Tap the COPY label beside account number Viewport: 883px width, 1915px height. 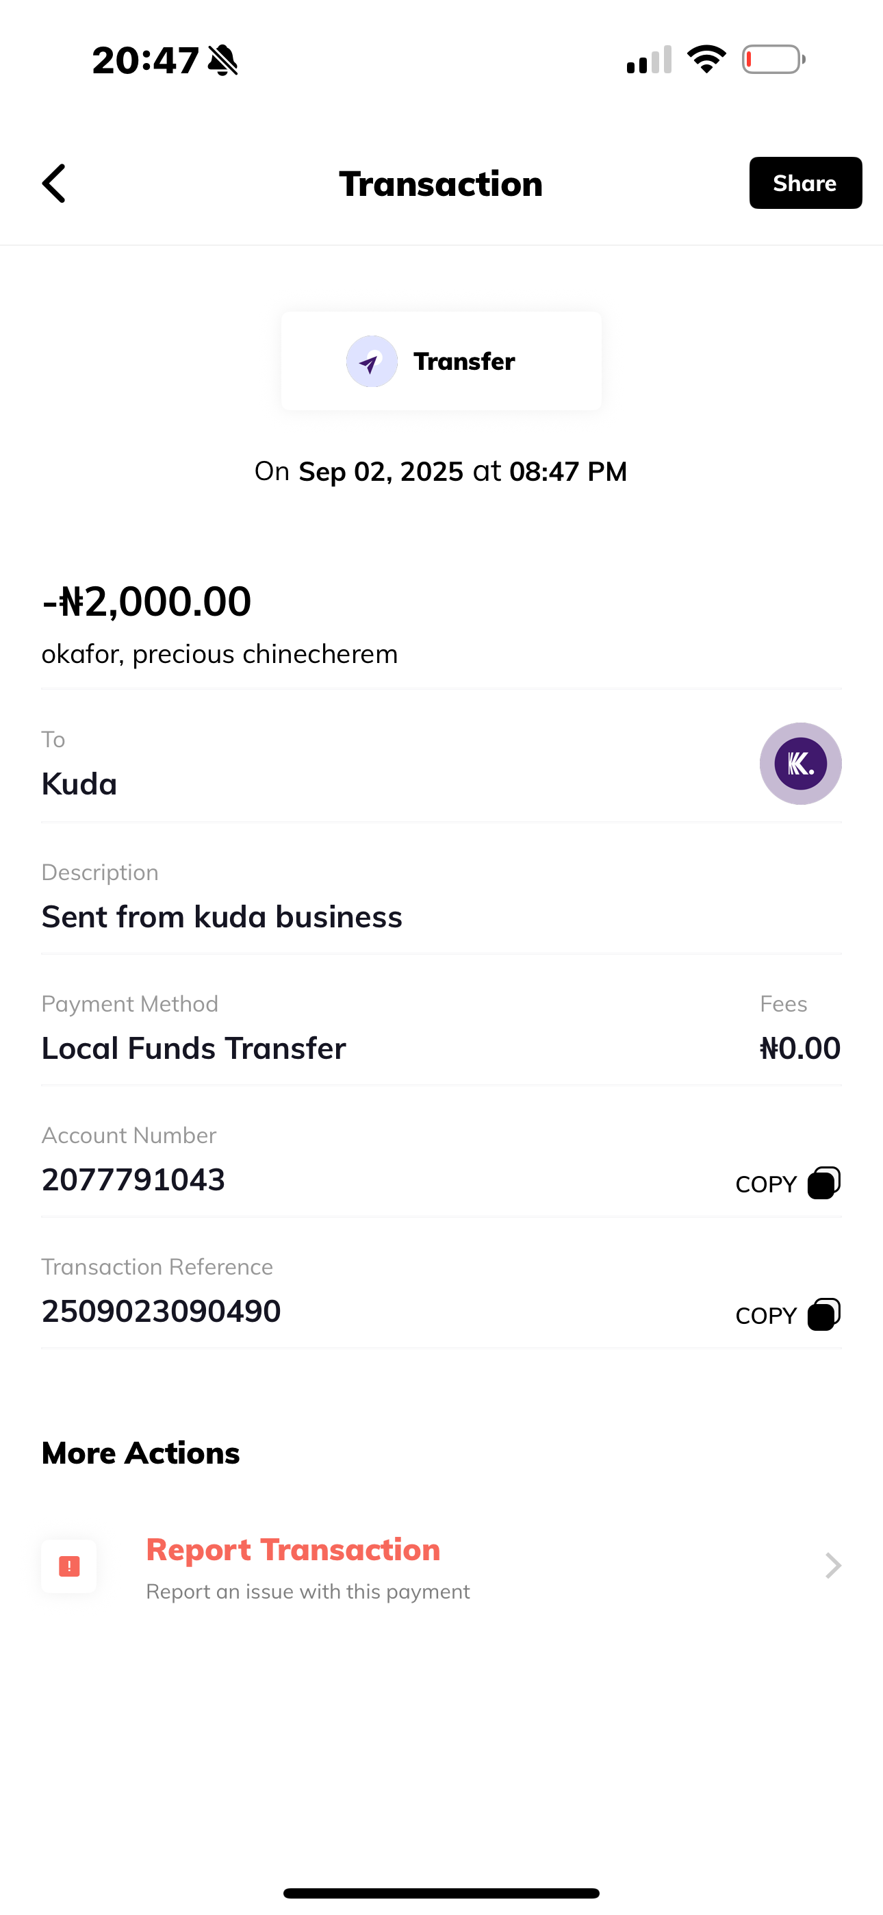point(765,1184)
